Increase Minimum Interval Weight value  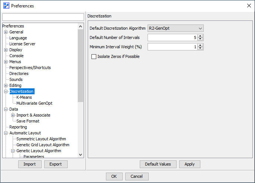(200, 45)
